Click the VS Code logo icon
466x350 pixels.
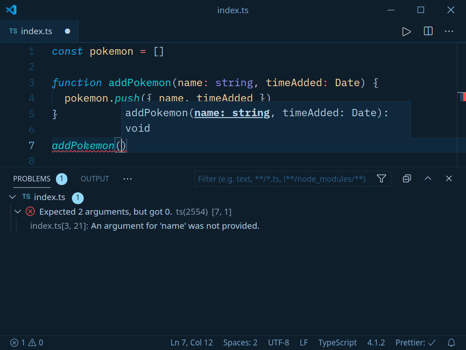click(11, 10)
